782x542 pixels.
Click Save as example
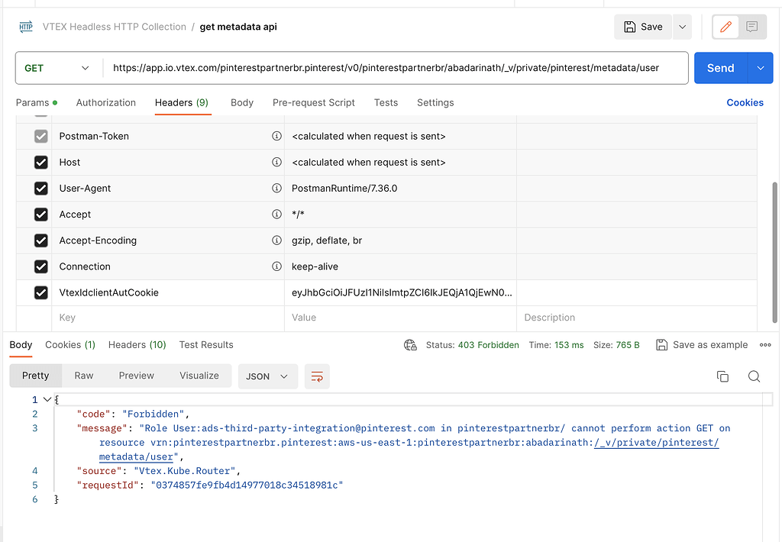702,345
